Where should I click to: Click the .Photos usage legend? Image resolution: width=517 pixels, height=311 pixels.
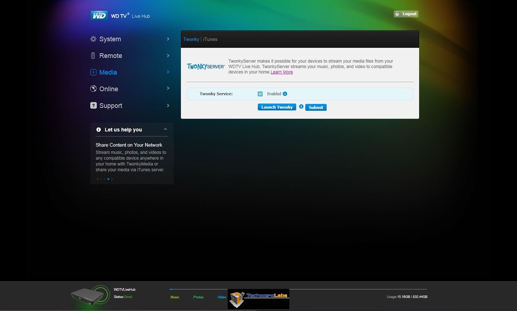(x=198, y=297)
